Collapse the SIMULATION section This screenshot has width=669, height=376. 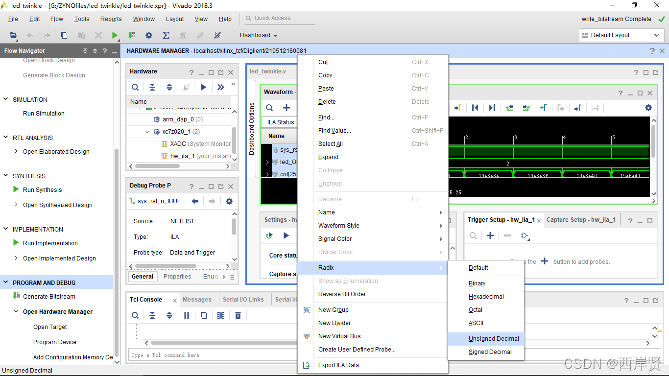tap(6, 99)
